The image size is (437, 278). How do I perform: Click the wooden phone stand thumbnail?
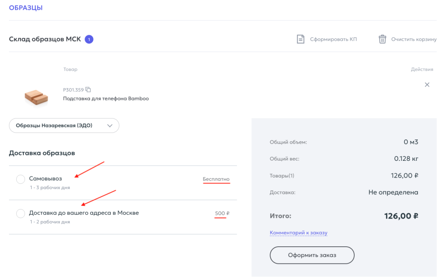point(36,97)
